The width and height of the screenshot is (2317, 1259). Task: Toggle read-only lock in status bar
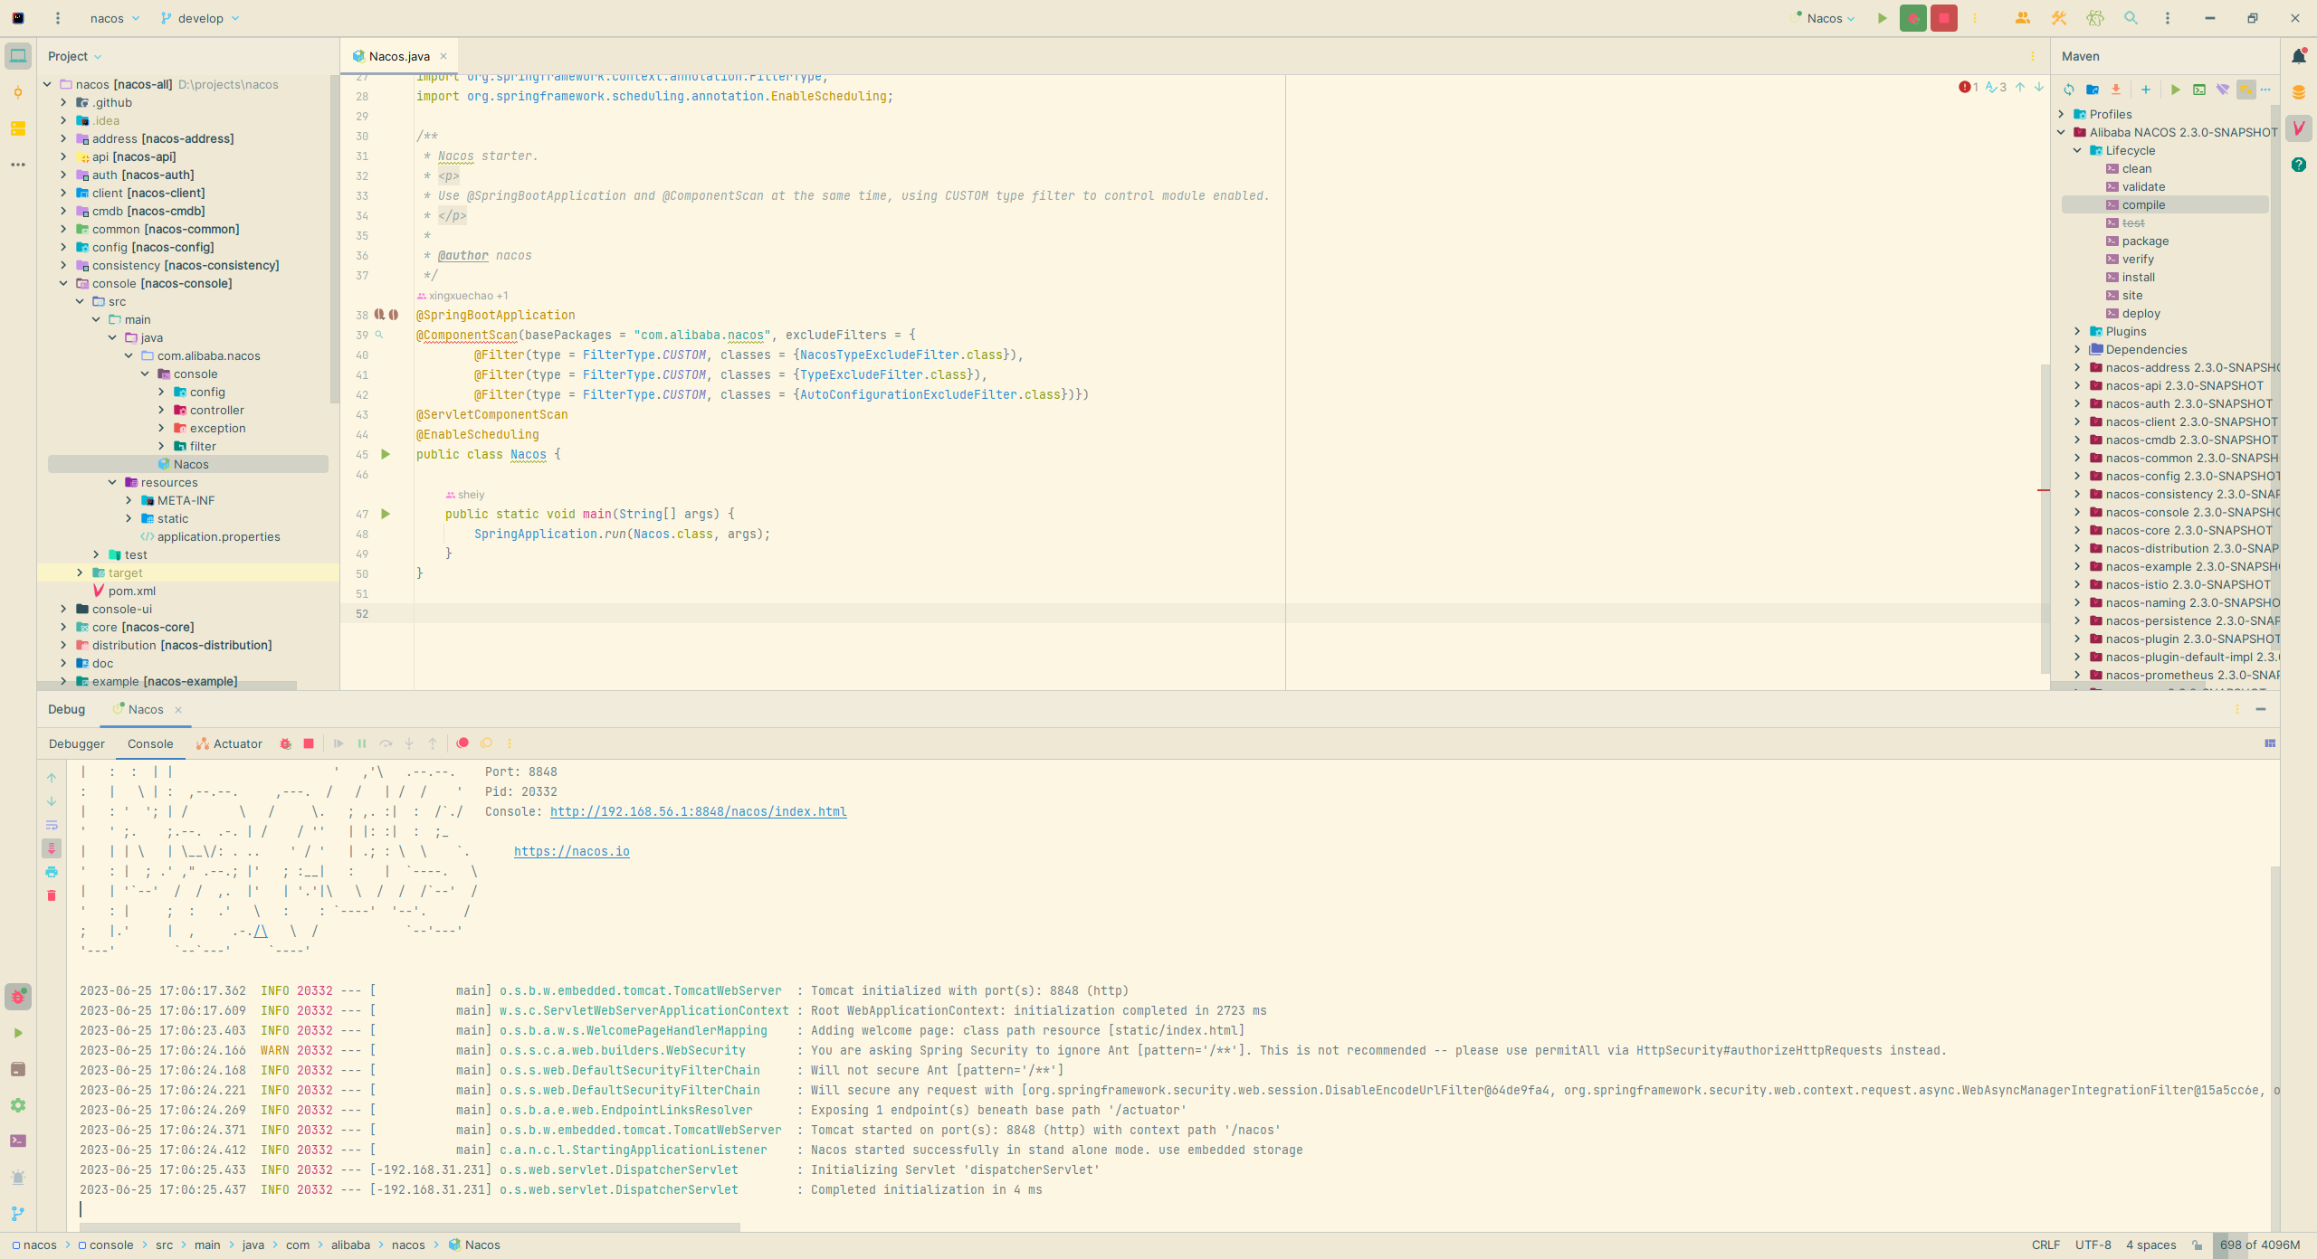pyautogui.click(x=2197, y=1245)
